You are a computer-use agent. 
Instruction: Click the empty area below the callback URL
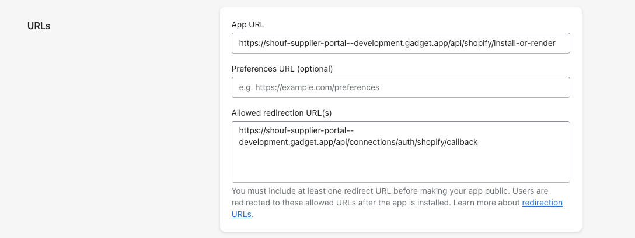(400, 166)
